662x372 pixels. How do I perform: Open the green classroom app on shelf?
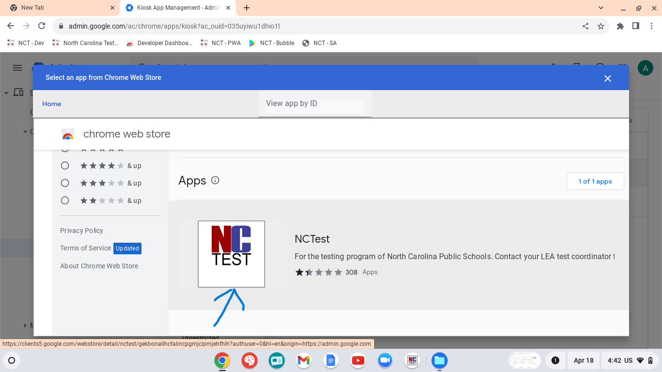pyautogui.click(x=277, y=360)
